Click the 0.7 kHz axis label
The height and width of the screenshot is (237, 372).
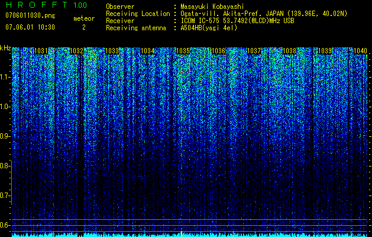[4, 196]
